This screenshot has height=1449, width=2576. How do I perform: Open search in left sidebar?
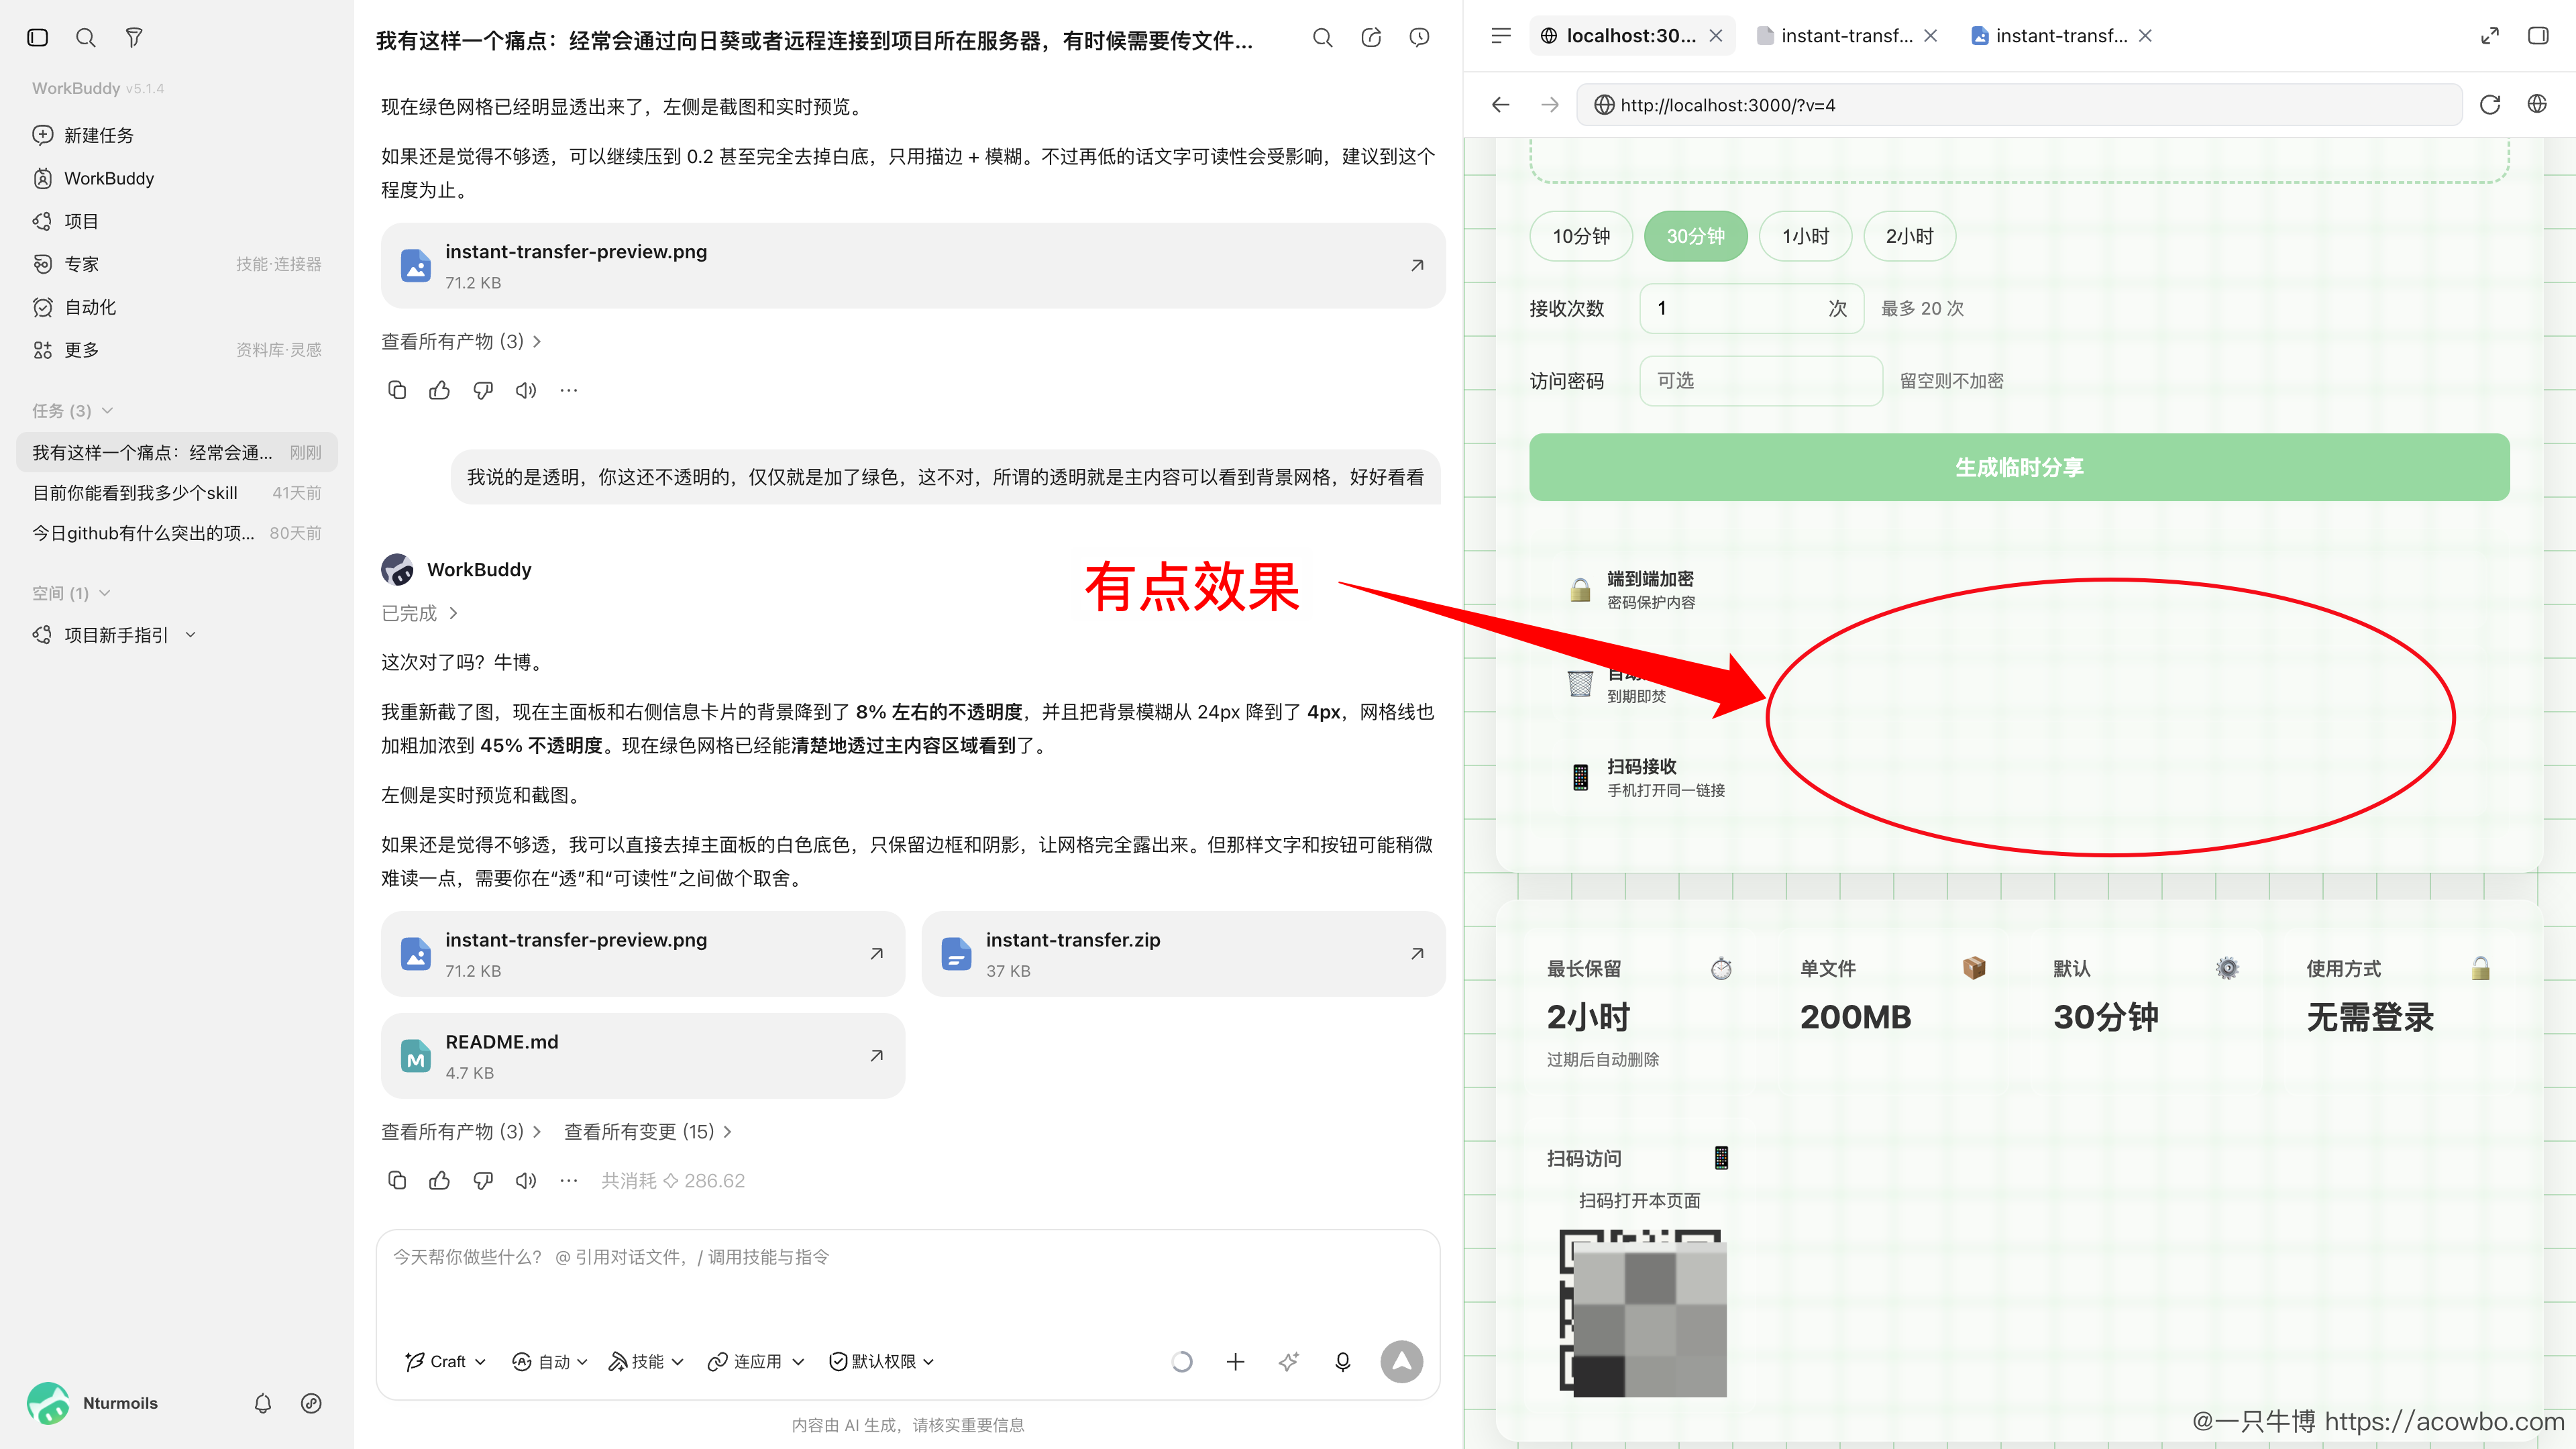pos(86,37)
